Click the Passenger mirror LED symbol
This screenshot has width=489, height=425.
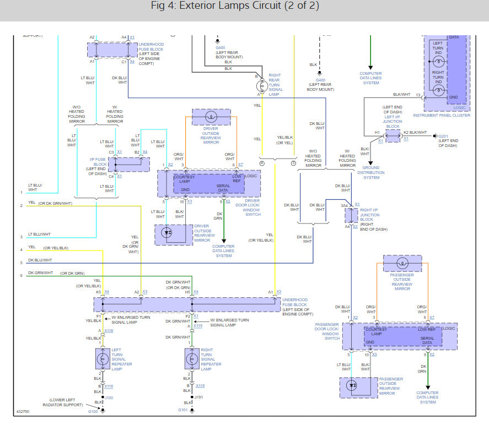coord(352,385)
